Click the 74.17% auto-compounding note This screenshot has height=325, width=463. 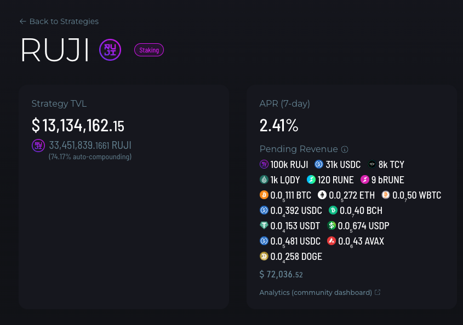90,156
